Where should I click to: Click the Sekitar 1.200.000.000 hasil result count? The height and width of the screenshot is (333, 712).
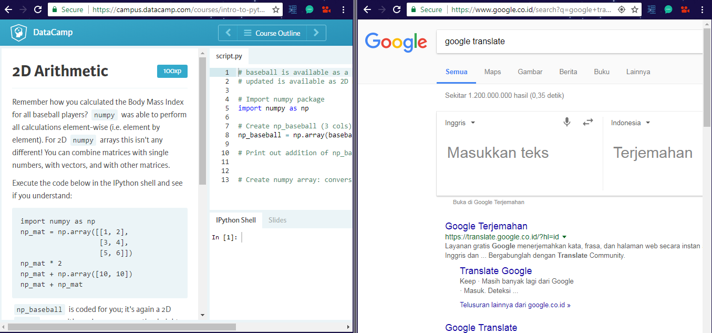504,96
